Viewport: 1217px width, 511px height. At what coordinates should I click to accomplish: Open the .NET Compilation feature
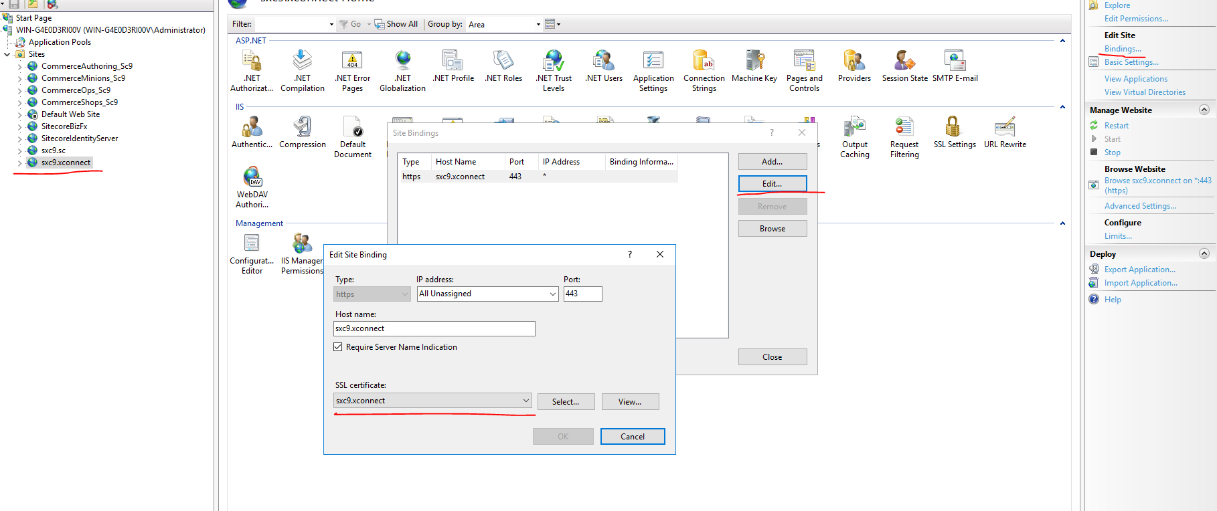click(x=303, y=70)
